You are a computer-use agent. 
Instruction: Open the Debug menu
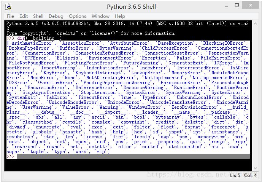point(56,16)
